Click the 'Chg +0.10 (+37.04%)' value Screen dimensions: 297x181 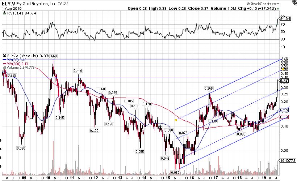pyautogui.click(x=257, y=9)
